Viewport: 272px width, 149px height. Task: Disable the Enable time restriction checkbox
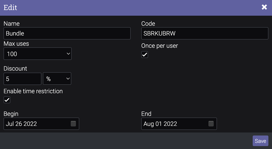pos(7,100)
